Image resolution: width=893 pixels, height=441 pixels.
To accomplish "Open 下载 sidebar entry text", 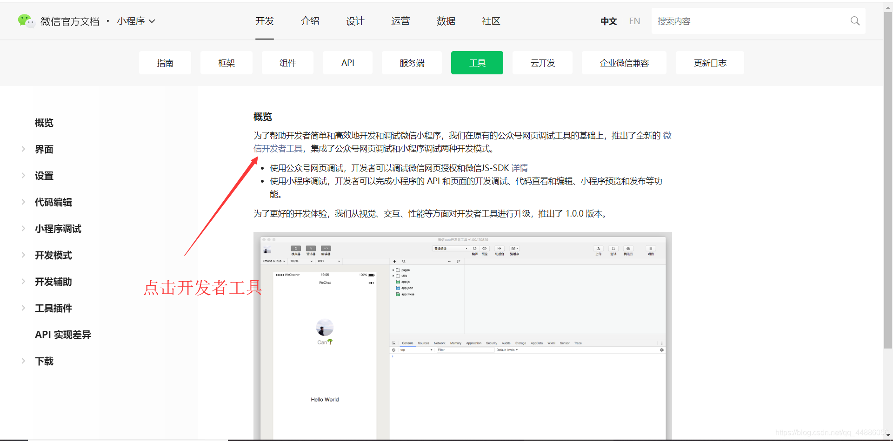I will (x=44, y=361).
